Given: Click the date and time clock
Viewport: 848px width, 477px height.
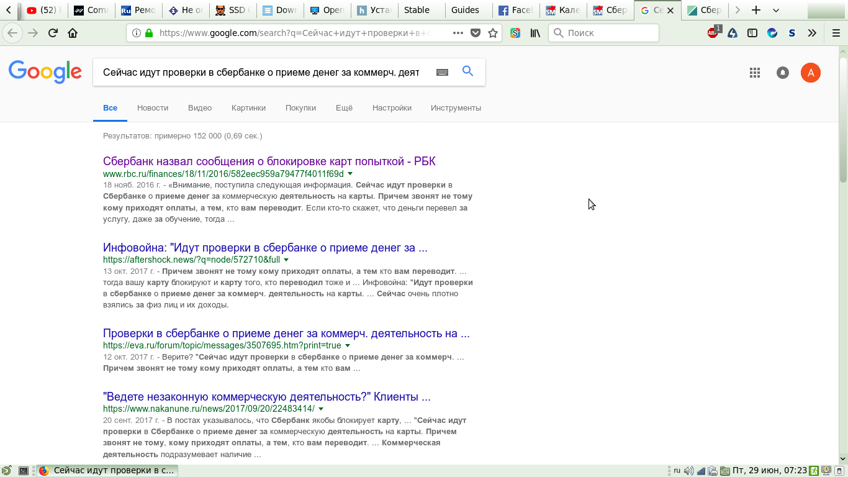Looking at the screenshot, I should [770, 471].
